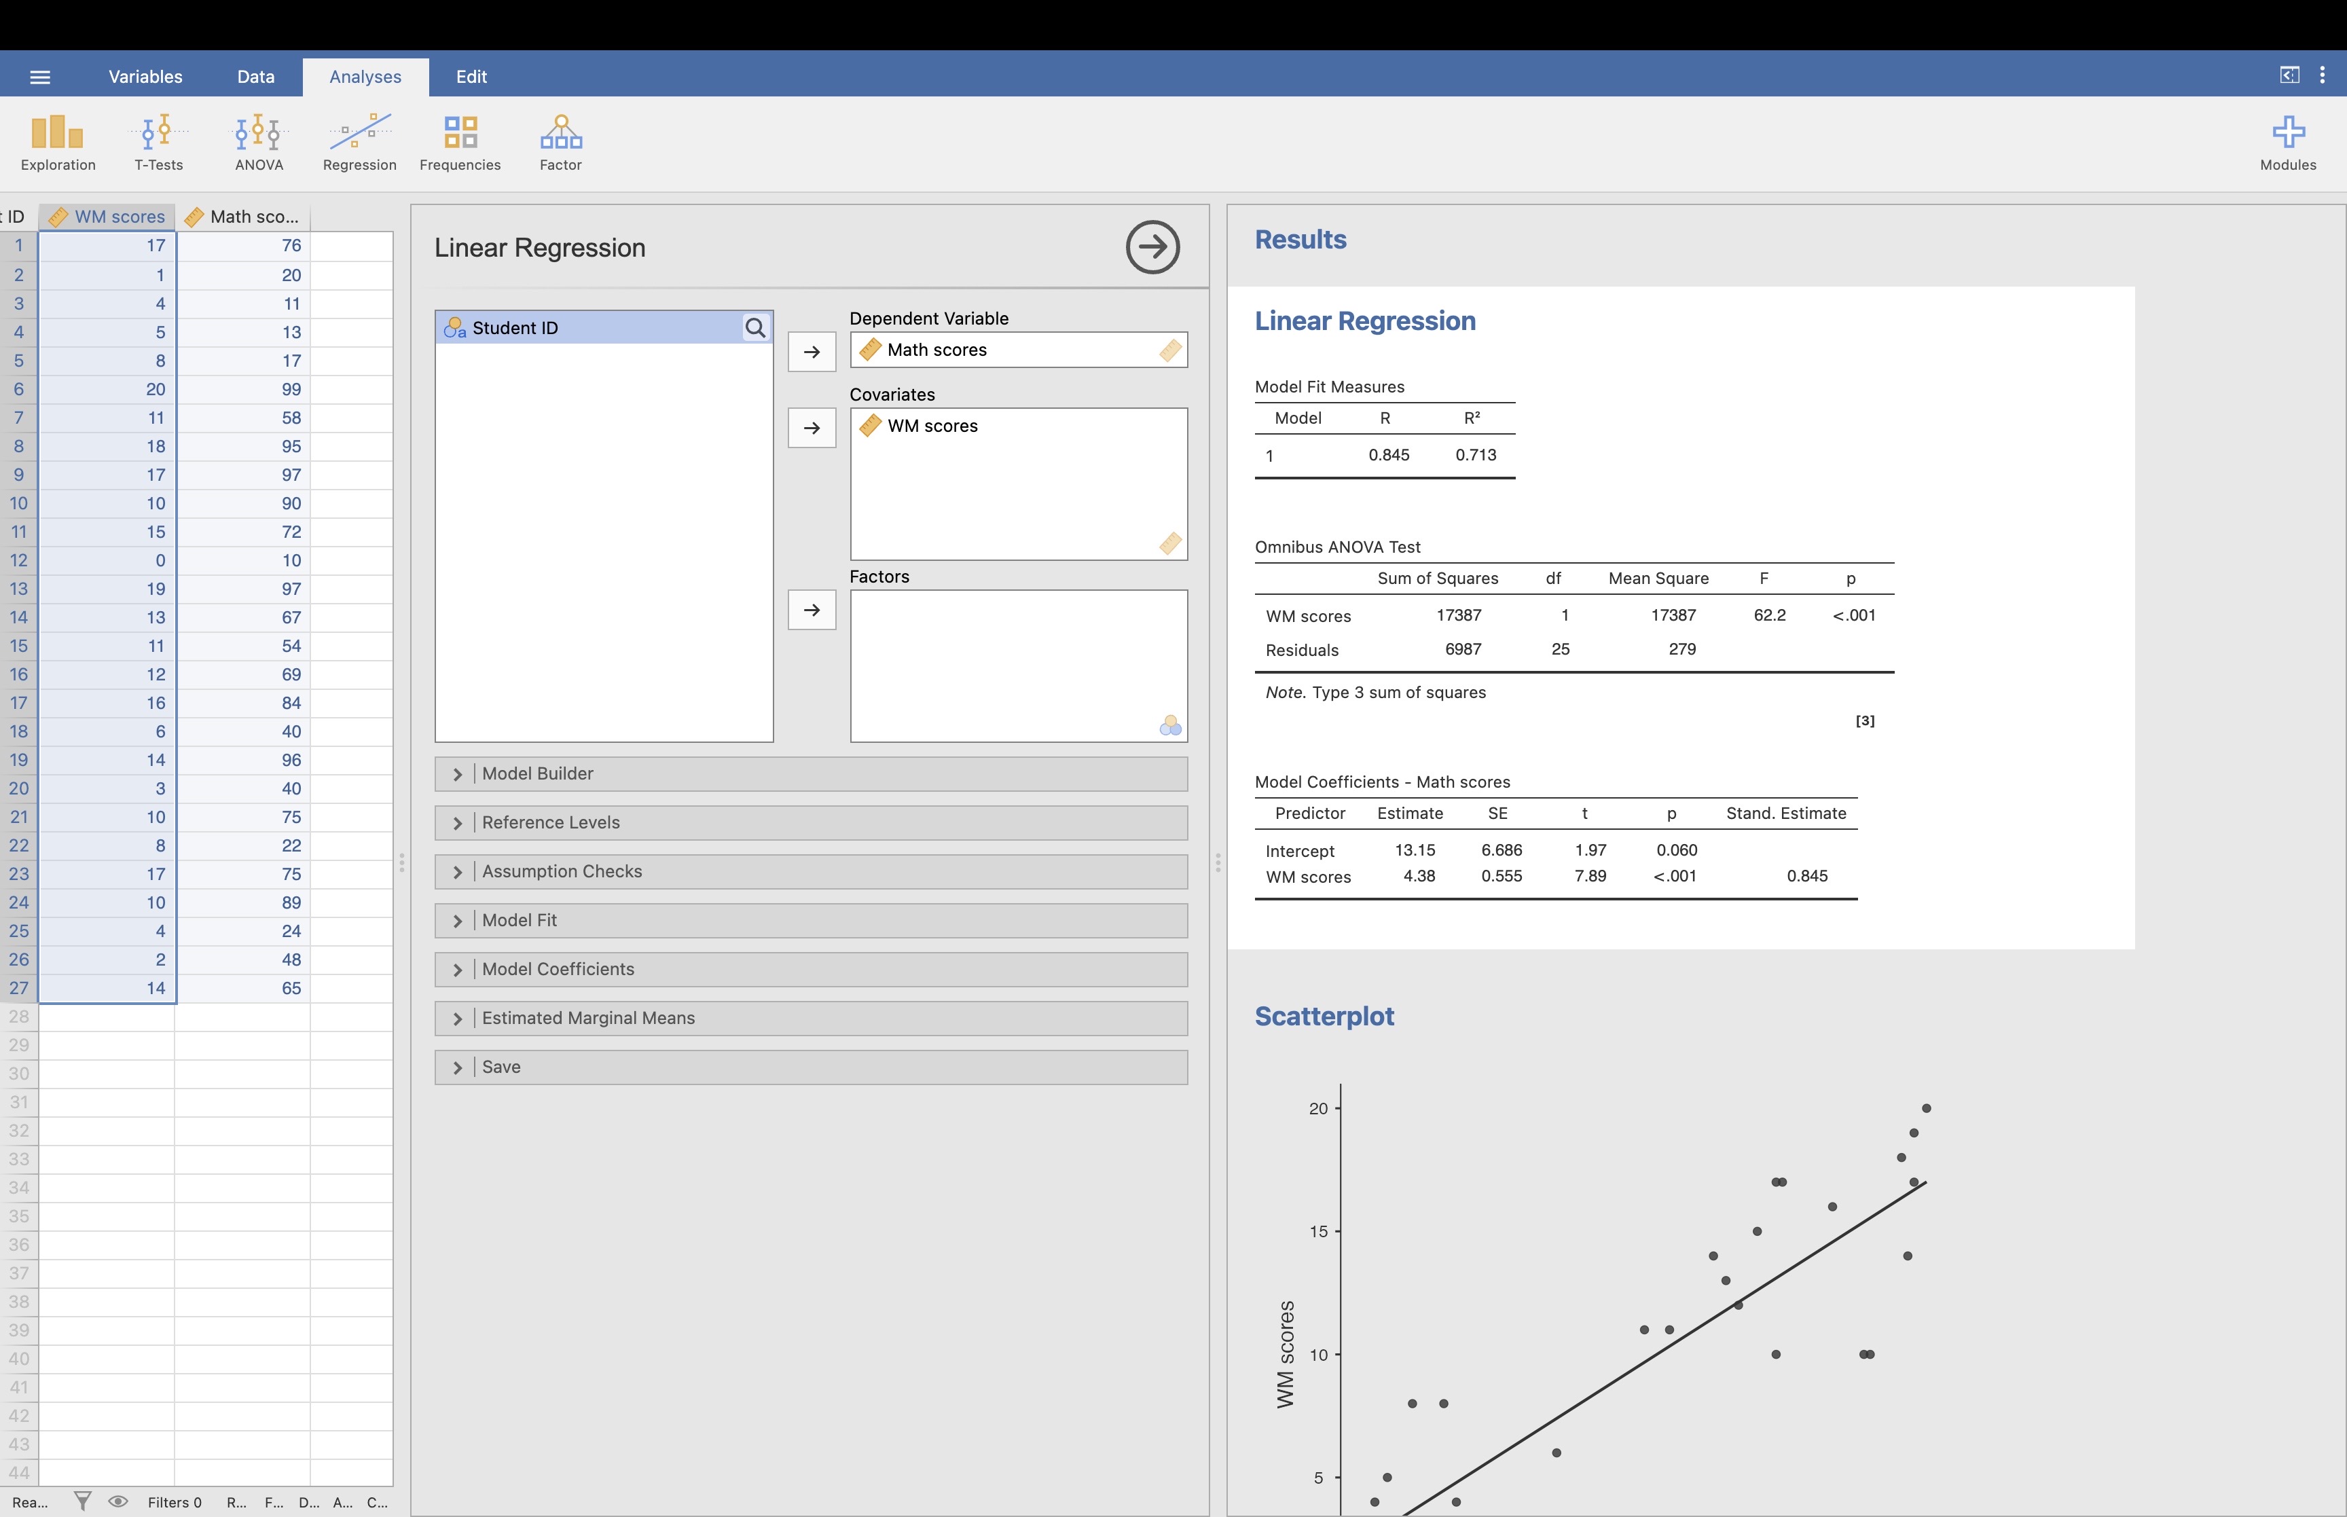Screen dimensions: 2347x1517
Task: Click the Linear Regression results heading
Action: (1365, 321)
